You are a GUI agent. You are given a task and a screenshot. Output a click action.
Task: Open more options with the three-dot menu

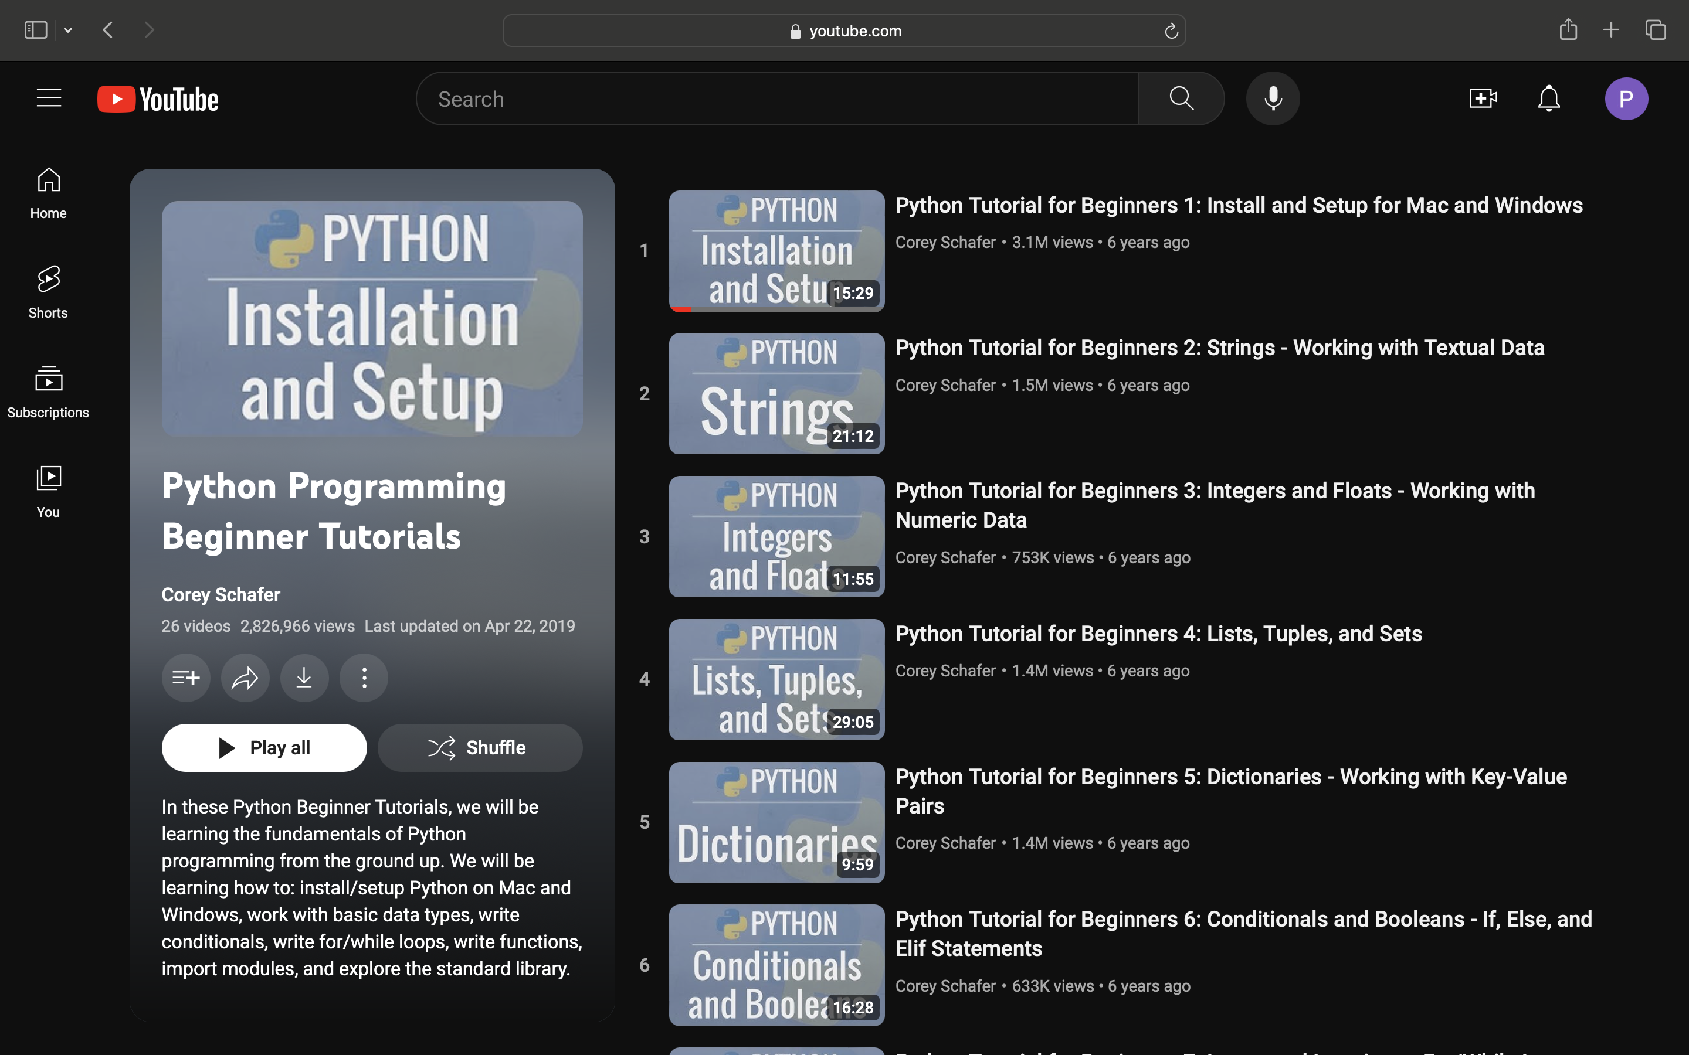coord(364,678)
